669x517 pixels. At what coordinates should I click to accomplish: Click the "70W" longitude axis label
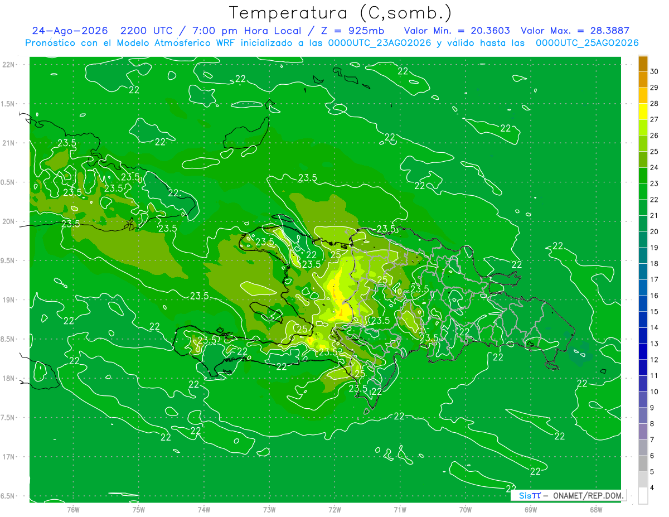[466, 510]
